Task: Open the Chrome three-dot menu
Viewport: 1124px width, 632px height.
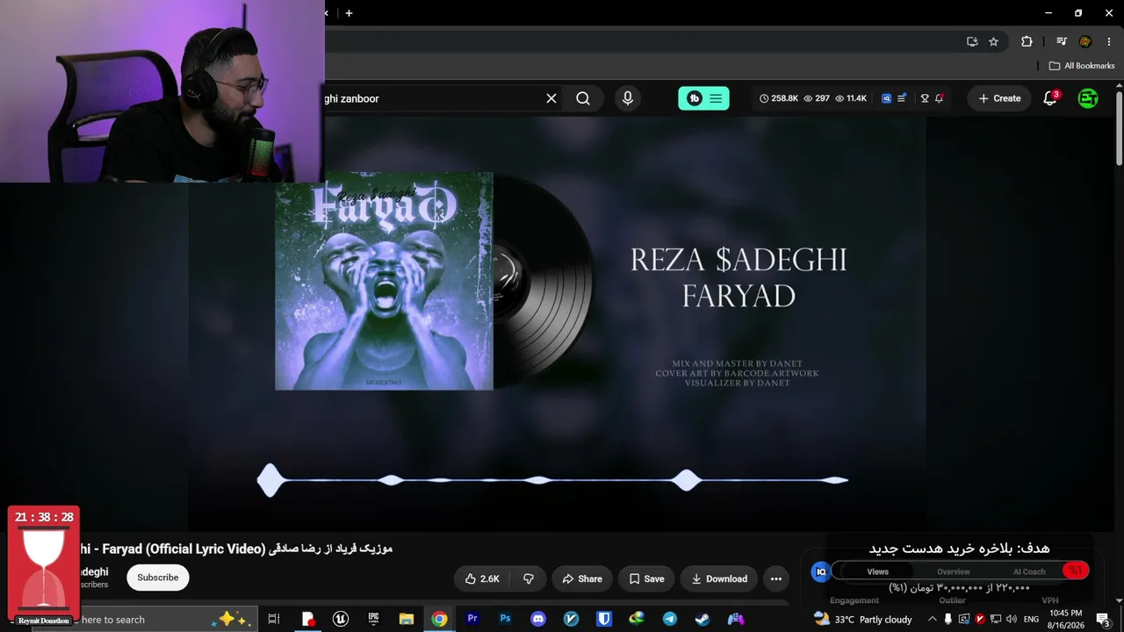Action: tap(1110, 41)
